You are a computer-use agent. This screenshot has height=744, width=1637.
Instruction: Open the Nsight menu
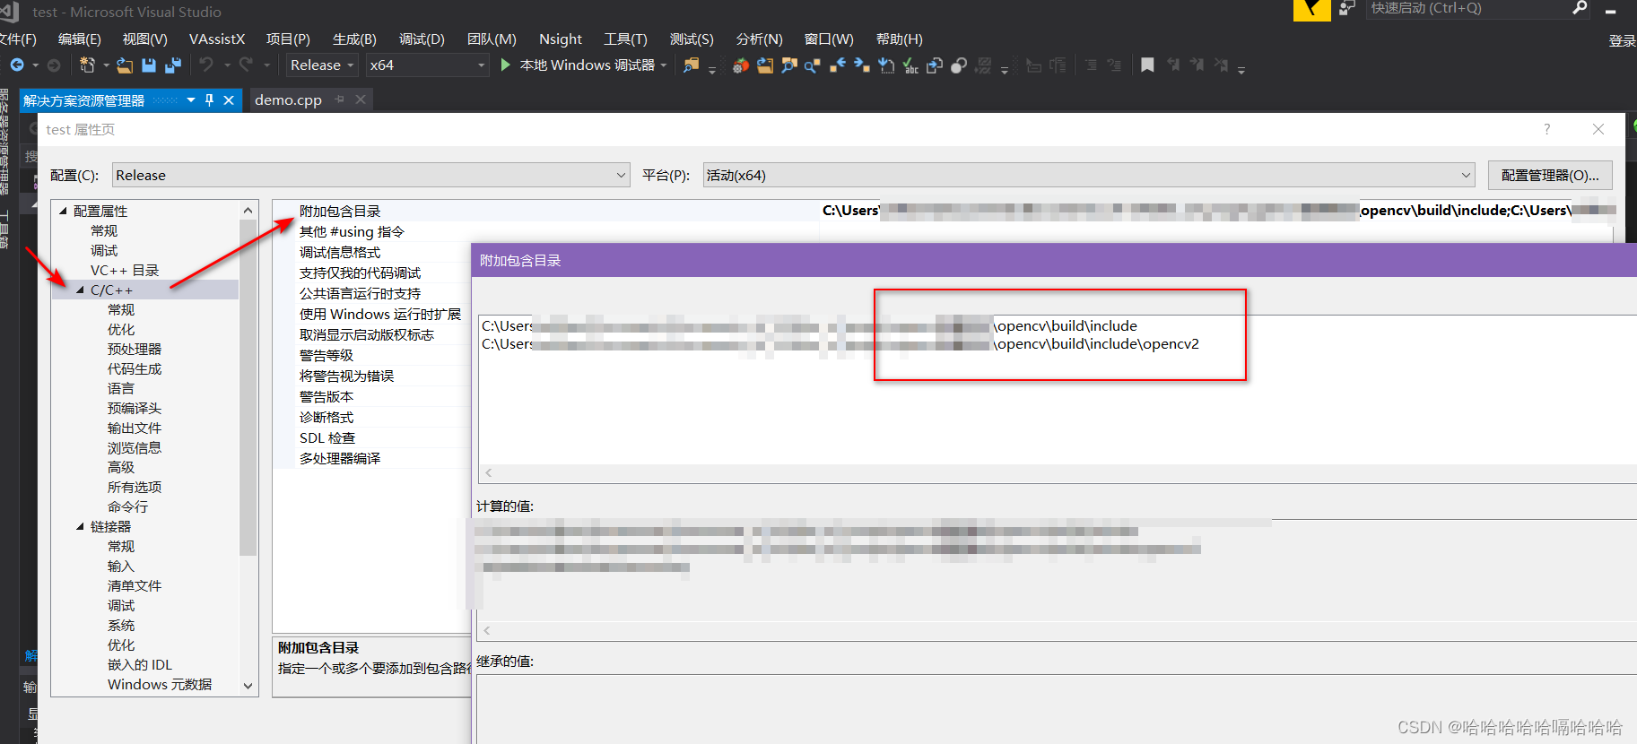(x=561, y=39)
